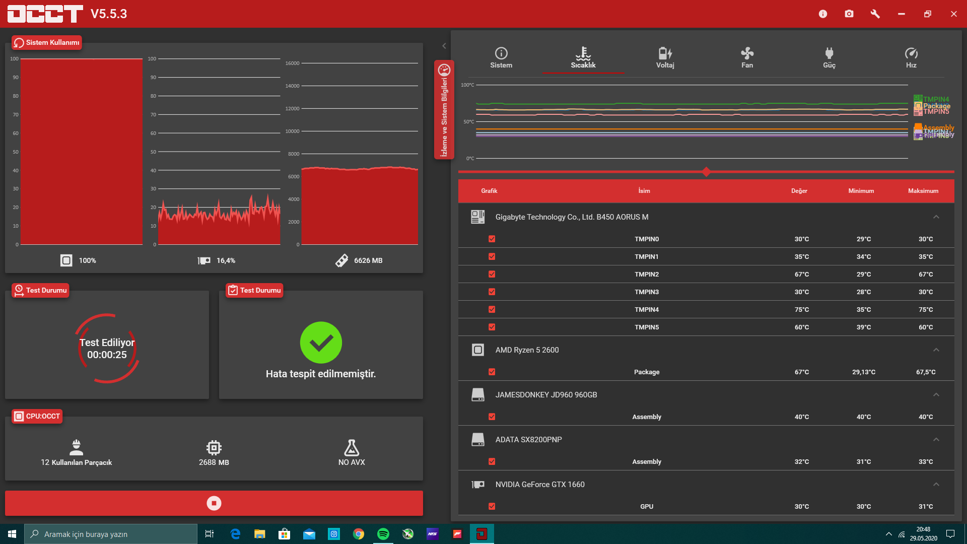Toggle the İzleme ve Sistem Bilgileri side tab
Image resolution: width=967 pixels, height=544 pixels.
[x=444, y=110]
